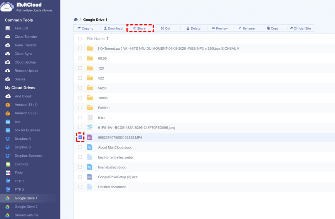Check the box for About MultCloud.docx

point(80,147)
